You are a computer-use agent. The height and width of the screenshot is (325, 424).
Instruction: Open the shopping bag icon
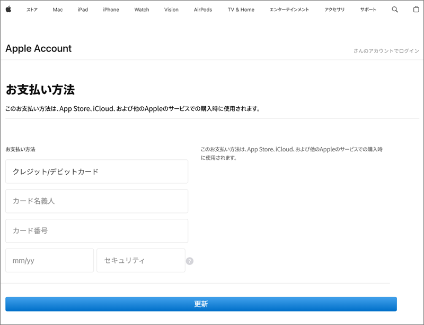click(x=416, y=9)
